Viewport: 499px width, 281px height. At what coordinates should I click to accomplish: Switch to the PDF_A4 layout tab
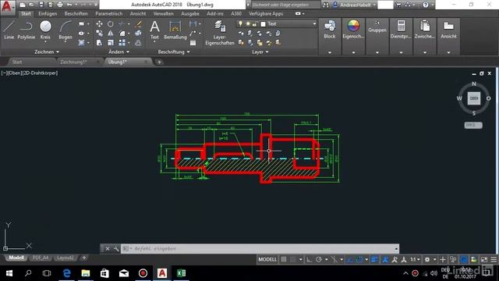point(41,258)
